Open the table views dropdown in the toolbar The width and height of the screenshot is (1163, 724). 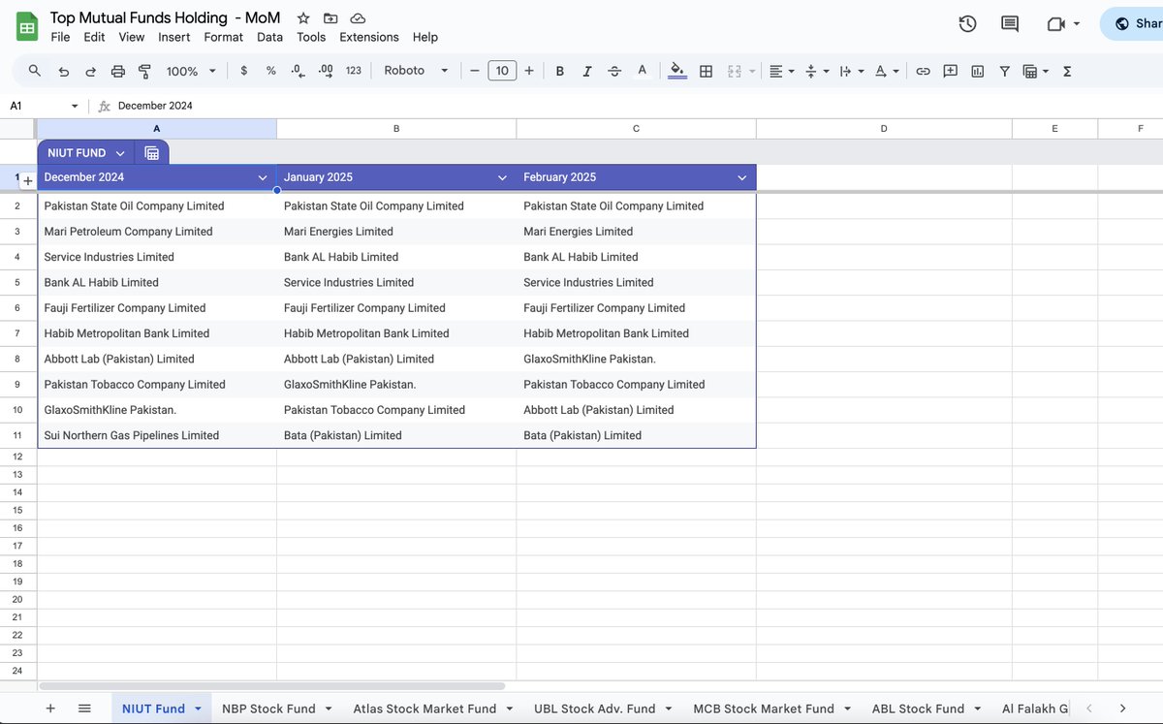[x=1036, y=71]
